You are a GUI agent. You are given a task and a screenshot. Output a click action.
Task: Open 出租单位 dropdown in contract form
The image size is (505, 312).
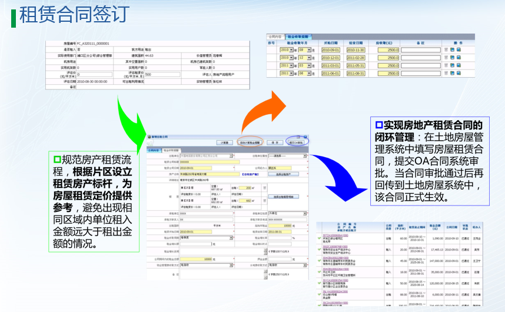tap(206, 156)
